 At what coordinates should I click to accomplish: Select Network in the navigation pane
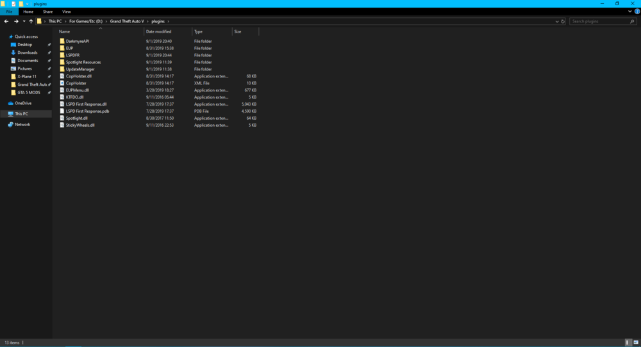[22, 124]
